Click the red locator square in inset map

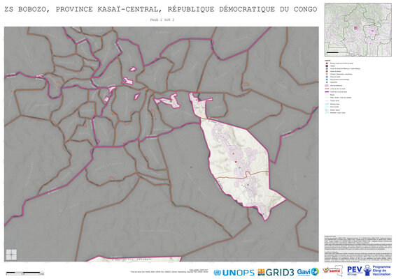(356, 28)
